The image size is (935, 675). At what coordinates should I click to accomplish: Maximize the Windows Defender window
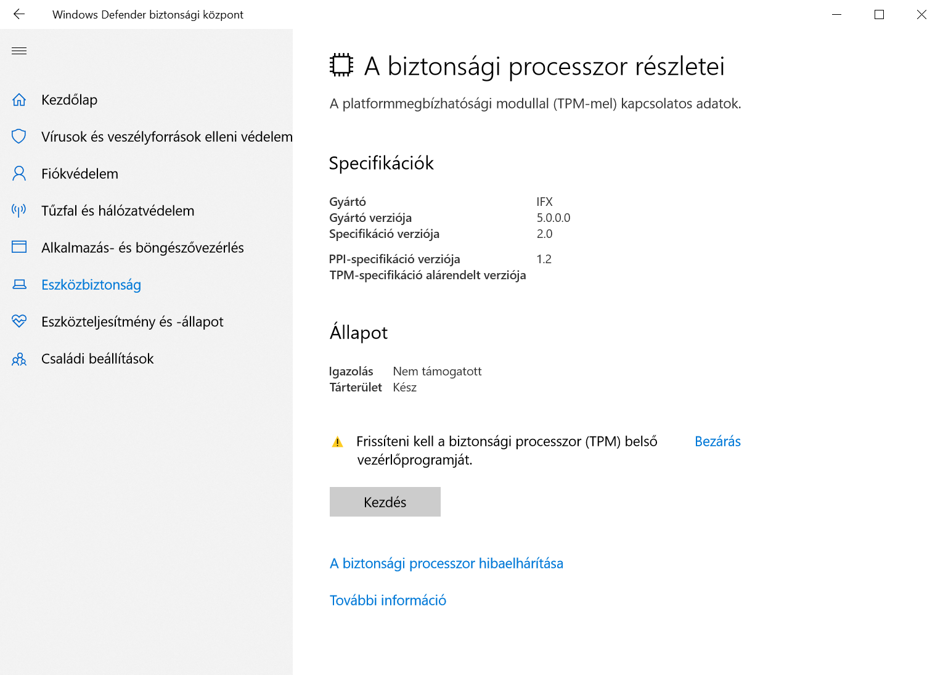click(879, 14)
